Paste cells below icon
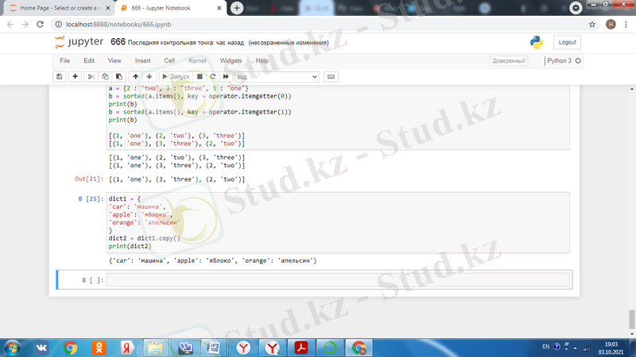 click(118, 76)
